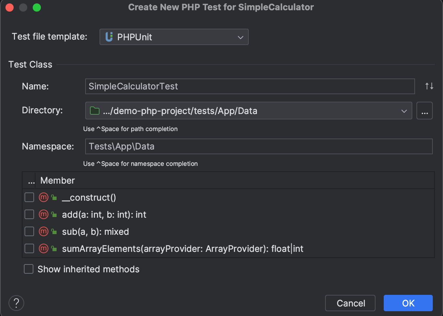
Task: Click the method icon next to add(a, b)
Action: pyautogui.click(x=43, y=214)
